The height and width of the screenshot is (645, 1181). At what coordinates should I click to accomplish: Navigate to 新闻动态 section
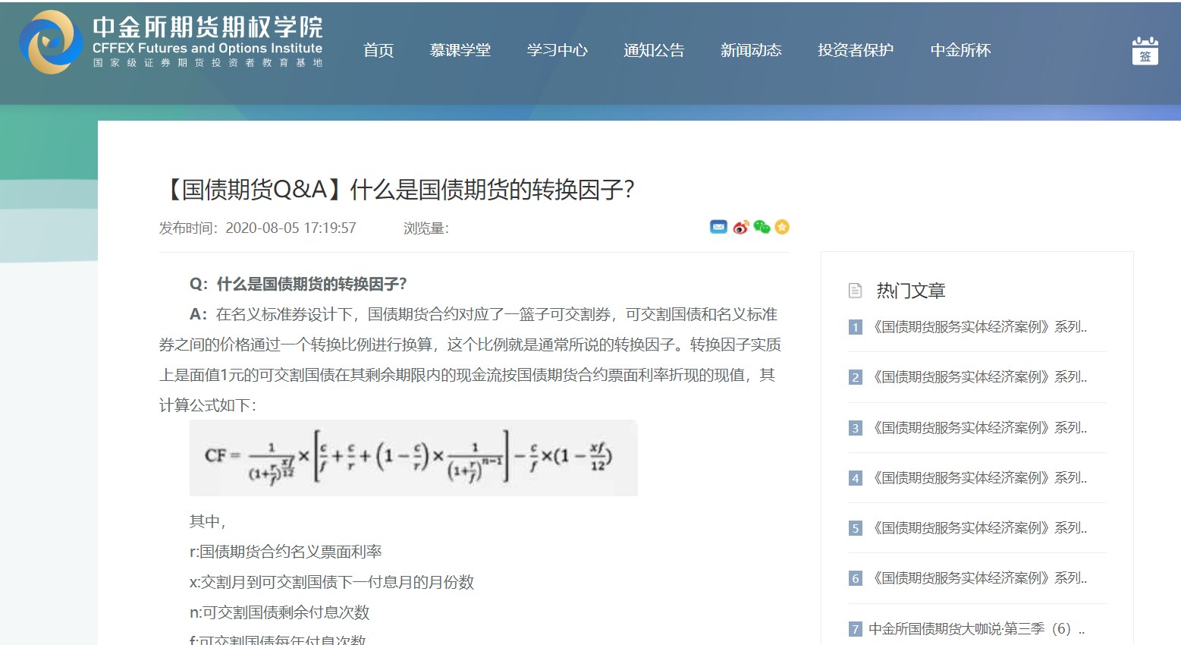coord(750,51)
